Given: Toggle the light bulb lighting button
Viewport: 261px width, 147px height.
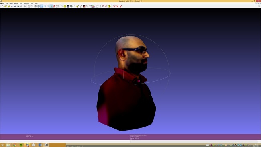Looking at the screenshot, I should point(51,6).
